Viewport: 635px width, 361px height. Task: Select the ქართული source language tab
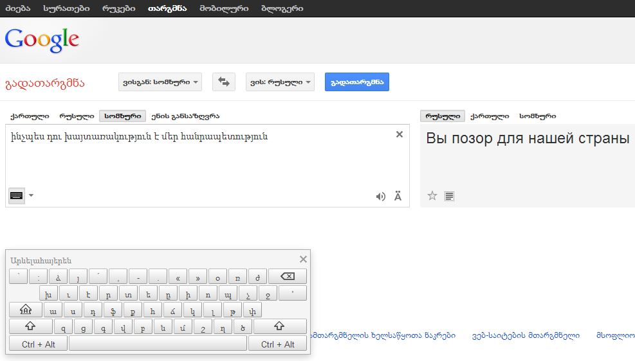[x=30, y=116]
